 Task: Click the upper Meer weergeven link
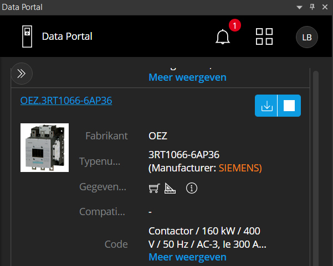click(x=187, y=77)
